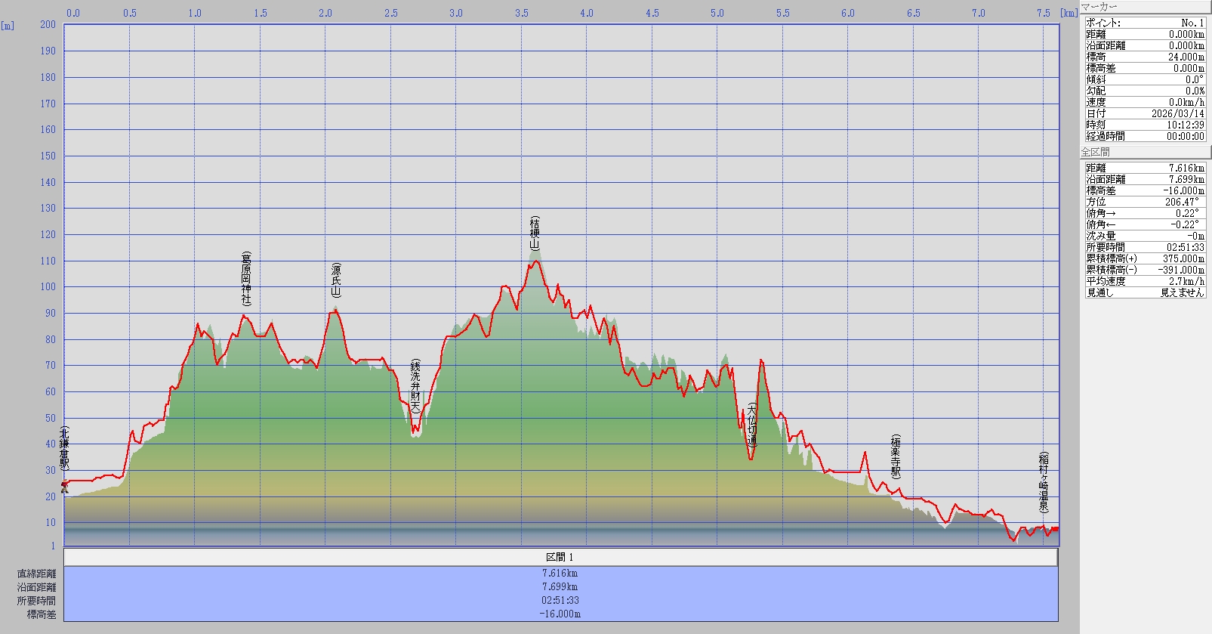Select the 大仏切通 waypoint label
This screenshot has height=634, width=1212.
pyautogui.click(x=751, y=426)
